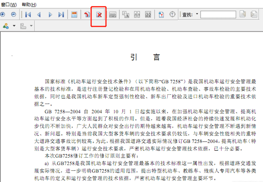Jump to the first page
Image resolution: width=263 pixels, height=182 pixels.
(x=28, y=14)
